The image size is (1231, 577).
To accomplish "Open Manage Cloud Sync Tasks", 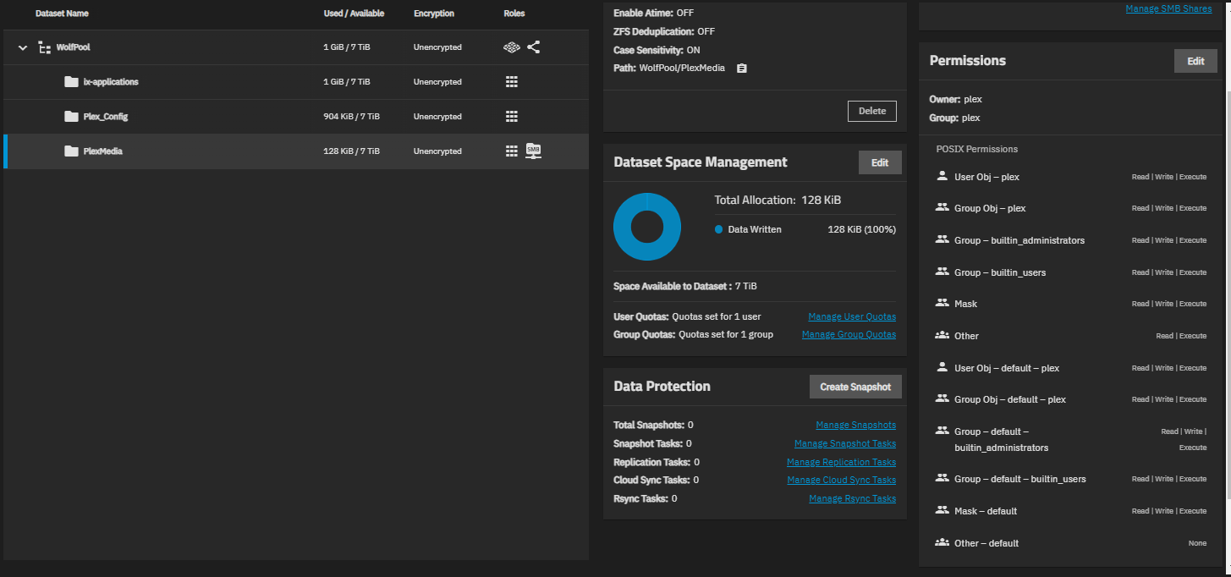I will pos(841,480).
